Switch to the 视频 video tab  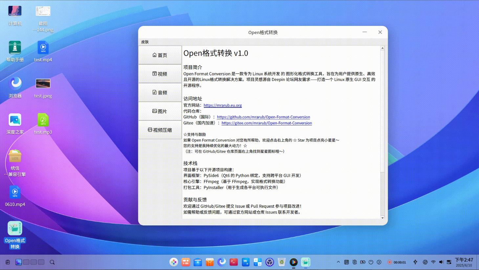point(160,74)
